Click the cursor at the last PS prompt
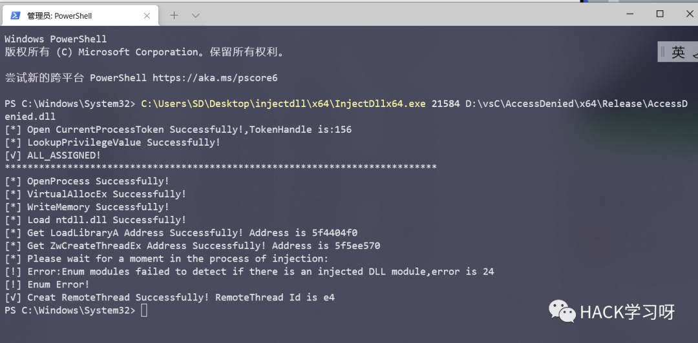This screenshot has width=698, height=343. [x=143, y=310]
